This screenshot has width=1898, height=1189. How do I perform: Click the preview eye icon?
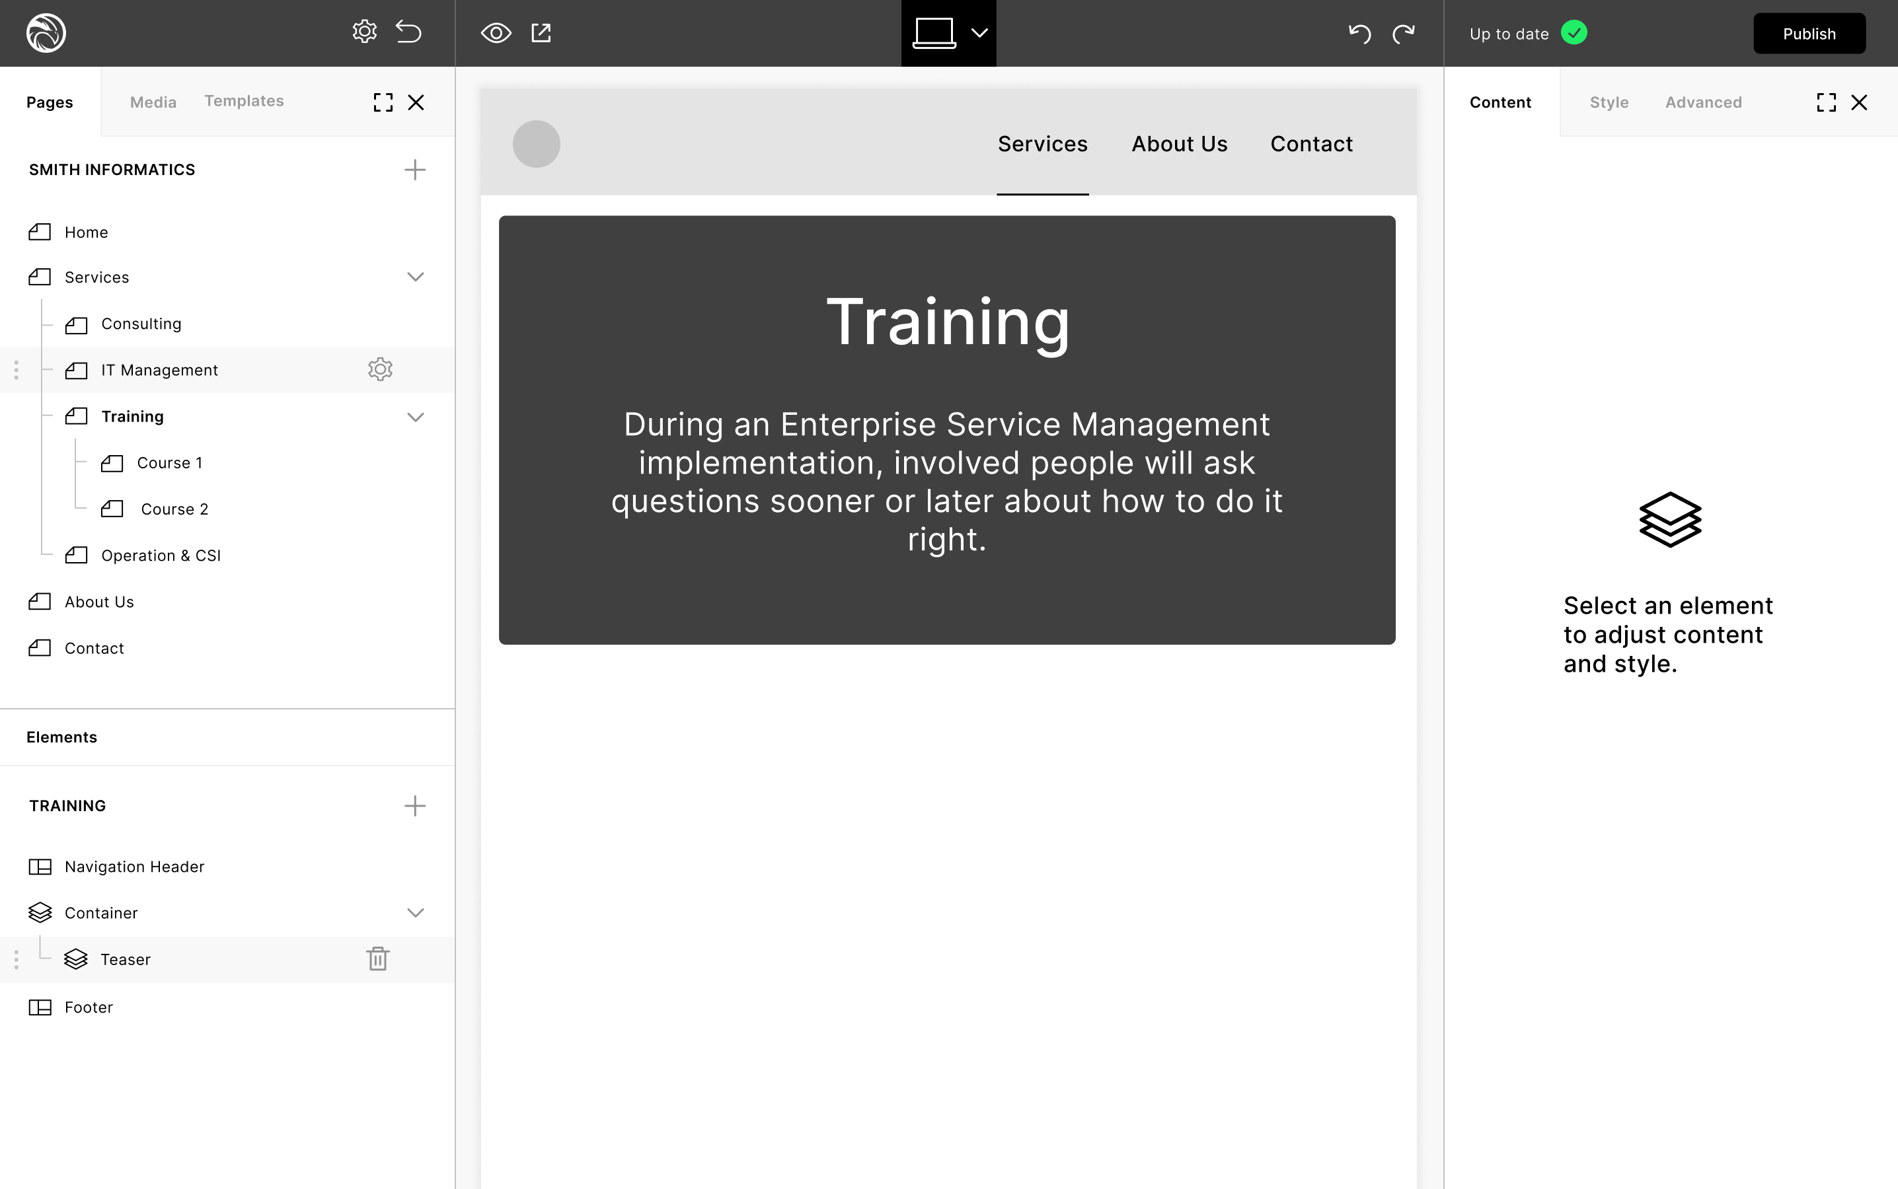click(496, 33)
